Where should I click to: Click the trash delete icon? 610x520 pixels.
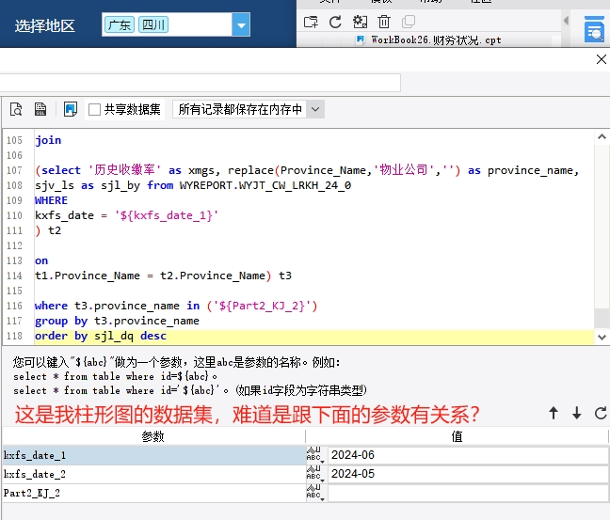384,22
